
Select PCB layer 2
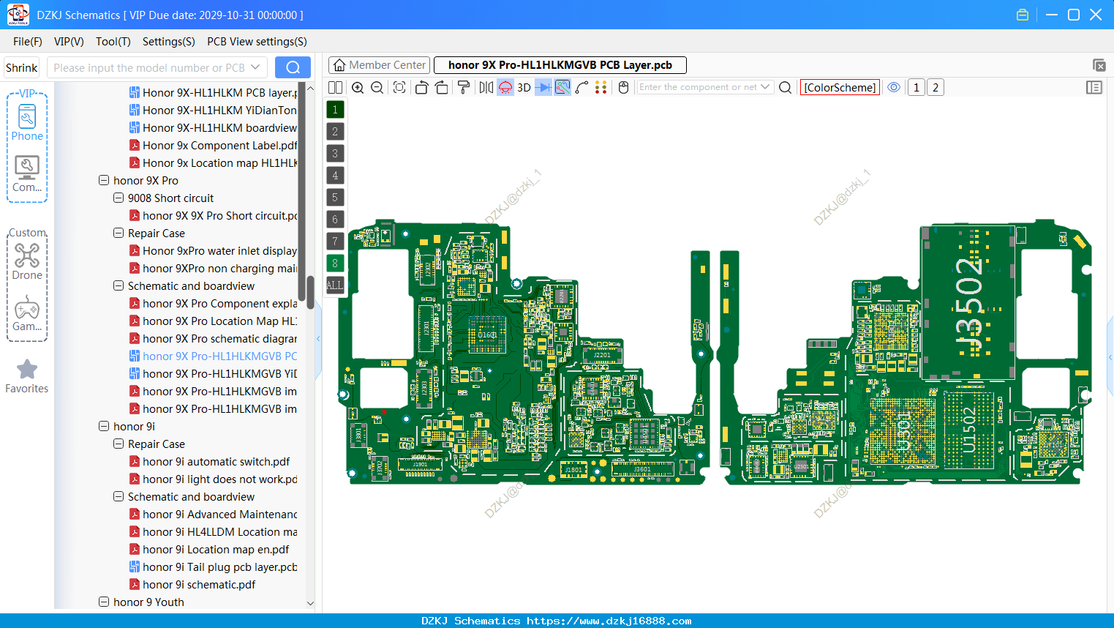pyautogui.click(x=335, y=132)
